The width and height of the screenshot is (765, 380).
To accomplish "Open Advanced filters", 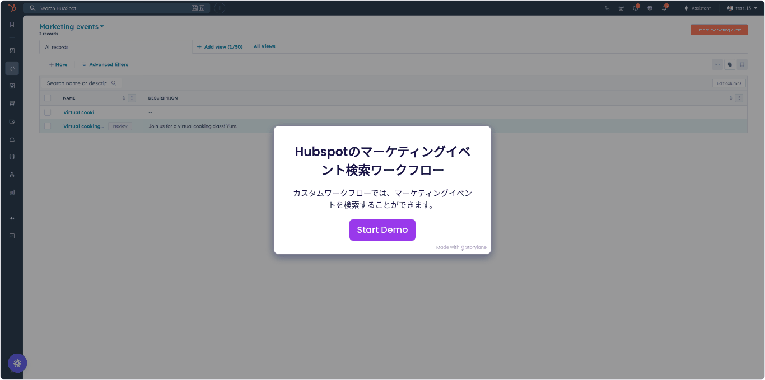I will 105,65.
